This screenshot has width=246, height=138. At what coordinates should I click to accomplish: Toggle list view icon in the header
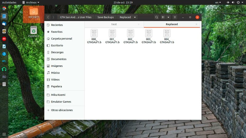[163, 17]
